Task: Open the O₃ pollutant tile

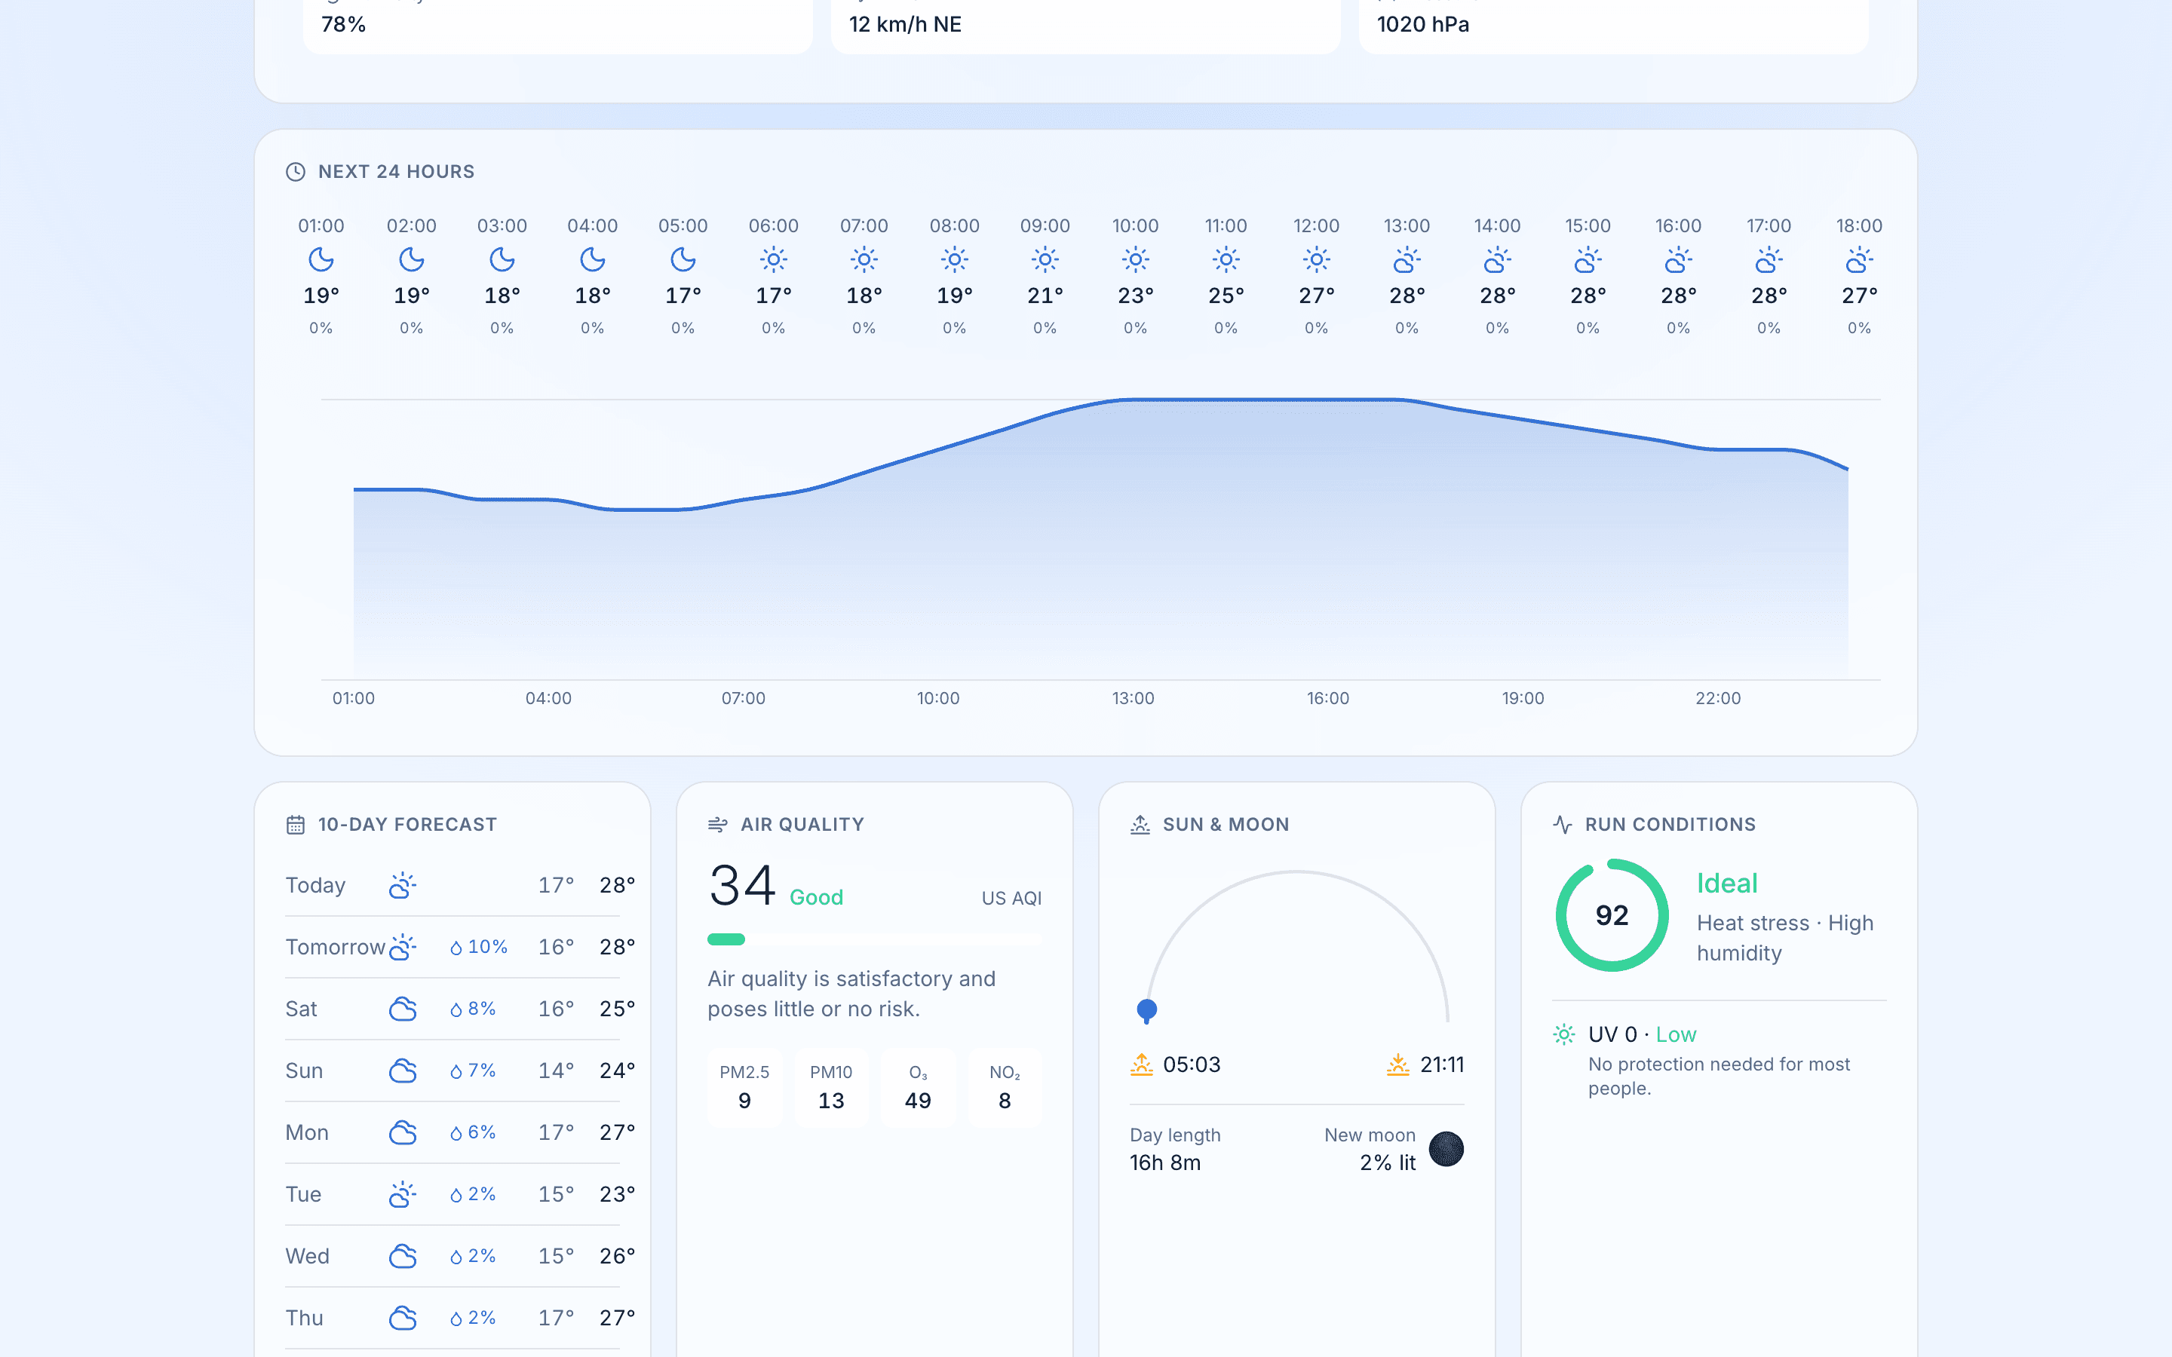Action: [x=918, y=1087]
